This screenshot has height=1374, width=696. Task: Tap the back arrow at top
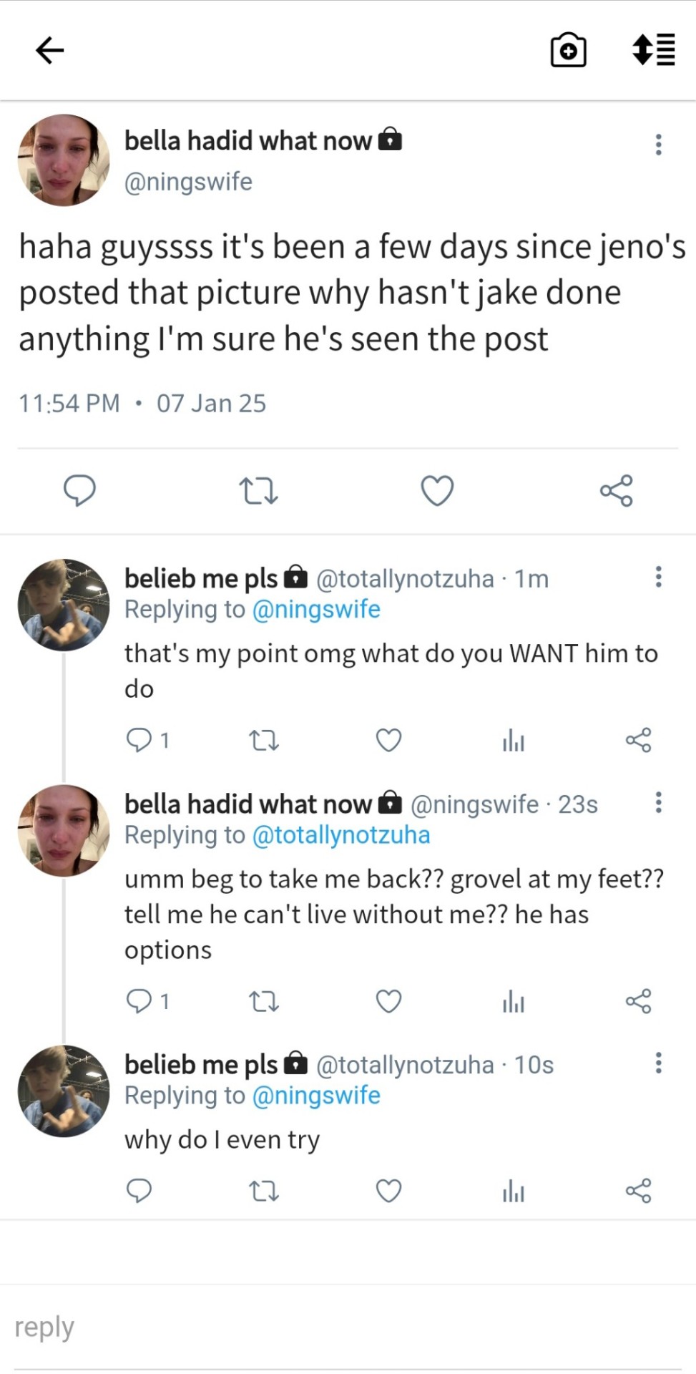(x=49, y=50)
